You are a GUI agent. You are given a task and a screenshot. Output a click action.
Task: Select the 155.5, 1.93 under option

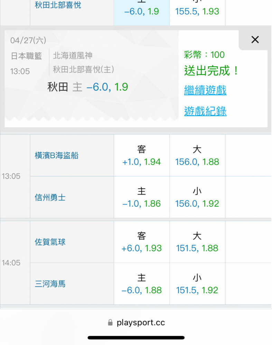tap(197, 11)
